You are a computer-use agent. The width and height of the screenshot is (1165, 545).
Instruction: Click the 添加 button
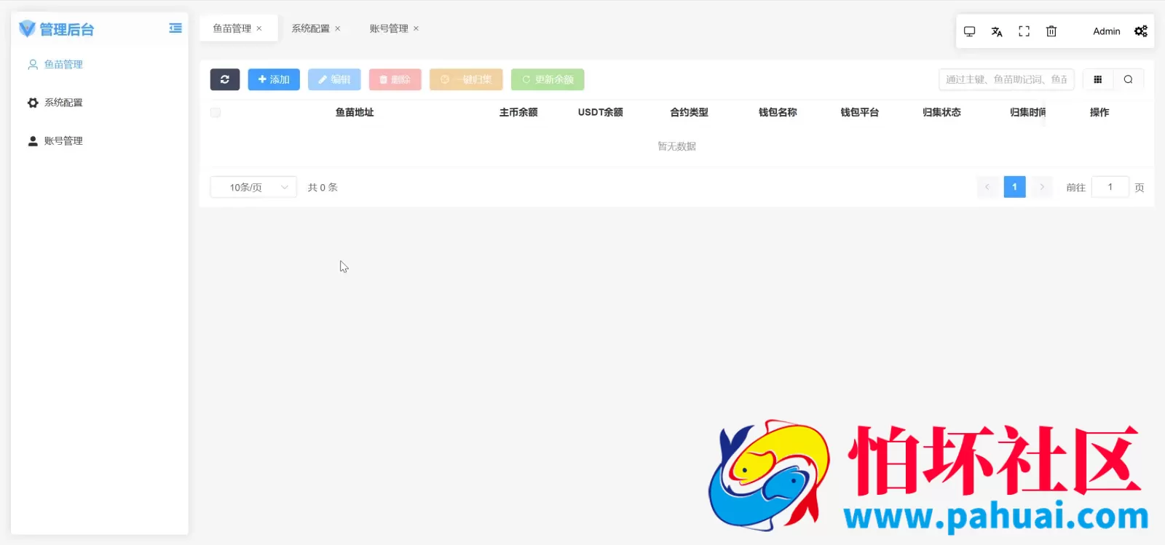pyautogui.click(x=274, y=79)
